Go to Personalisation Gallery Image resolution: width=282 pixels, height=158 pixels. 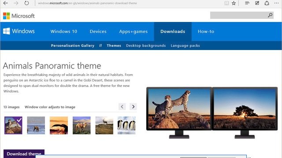(73, 46)
